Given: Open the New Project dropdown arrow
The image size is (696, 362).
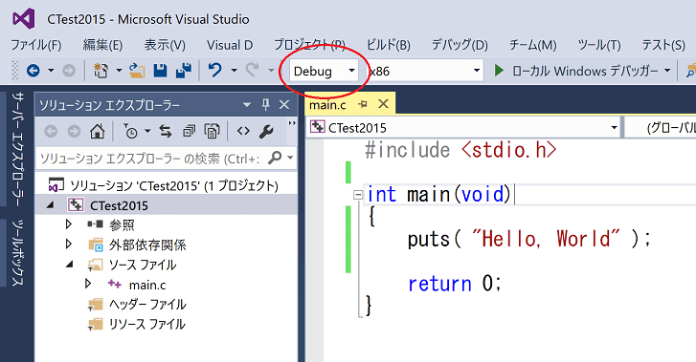Looking at the screenshot, I should 119,71.
